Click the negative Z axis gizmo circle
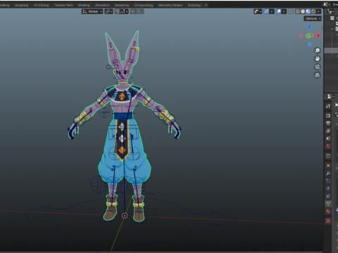 (310, 44)
